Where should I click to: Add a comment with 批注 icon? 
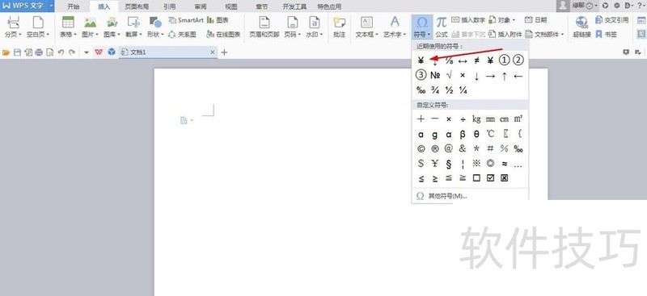pyautogui.click(x=339, y=27)
